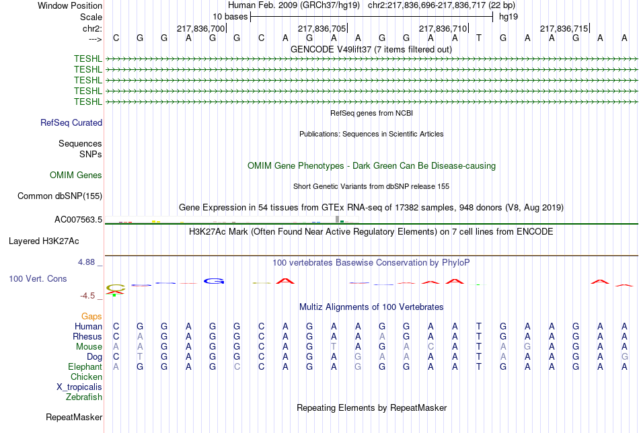Select the Scale label on the left
Image resolution: width=639 pixels, height=433 pixels.
(91, 17)
